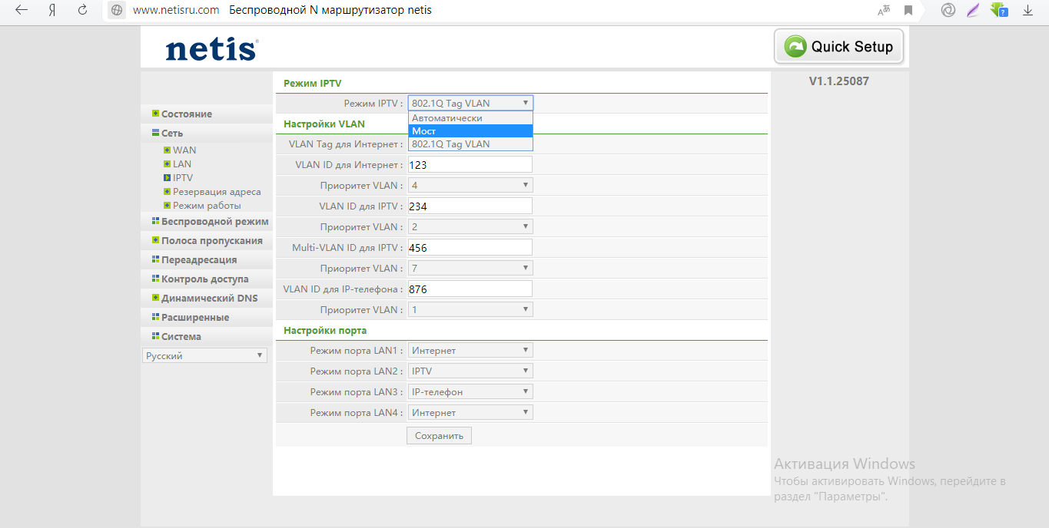Open Yandex home via Я icon
This screenshot has height=528, width=1049.
(x=52, y=10)
